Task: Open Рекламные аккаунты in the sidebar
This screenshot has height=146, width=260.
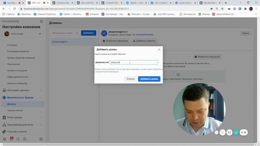Action: (18, 52)
